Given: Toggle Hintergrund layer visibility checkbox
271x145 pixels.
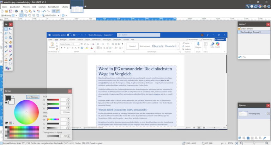Looking at the screenshot, I should [x=268, y=113].
